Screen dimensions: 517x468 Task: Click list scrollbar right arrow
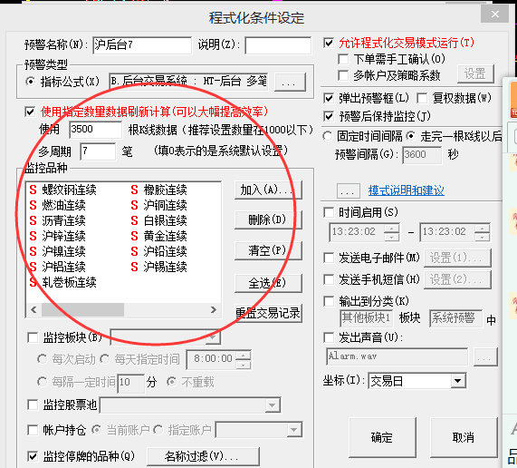pyautogui.click(x=214, y=310)
